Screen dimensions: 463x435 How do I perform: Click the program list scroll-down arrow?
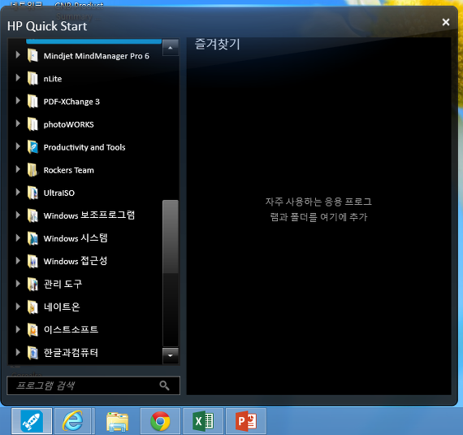pyautogui.click(x=171, y=355)
